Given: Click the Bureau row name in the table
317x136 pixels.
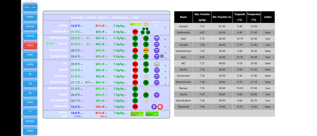Looking at the screenshot, I should pos(183,88).
